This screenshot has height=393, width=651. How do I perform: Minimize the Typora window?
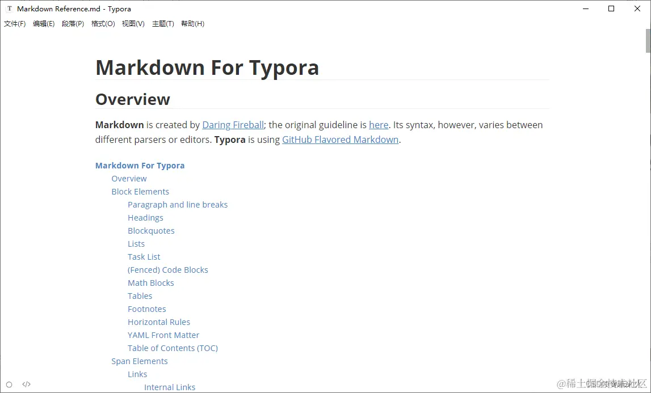586,9
